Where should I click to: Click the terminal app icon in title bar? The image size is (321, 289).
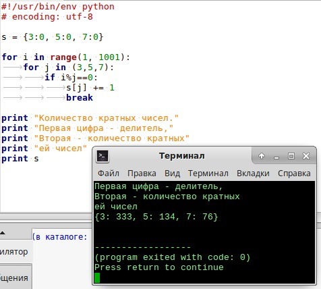(x=103, y=156)
